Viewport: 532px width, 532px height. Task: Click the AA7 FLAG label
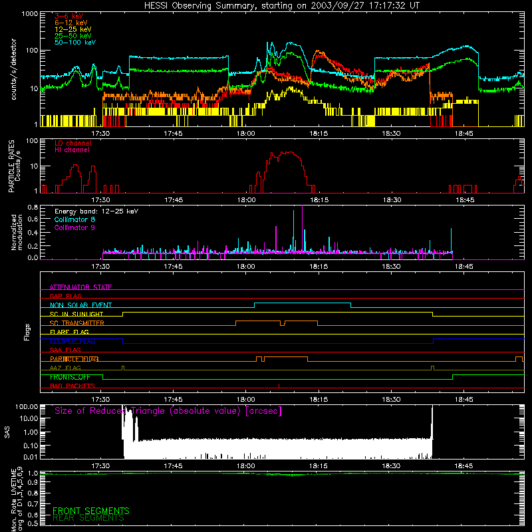click(65, 368)
